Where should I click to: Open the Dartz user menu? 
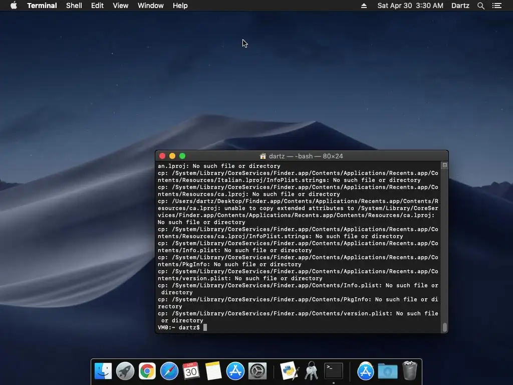(460, 6)
